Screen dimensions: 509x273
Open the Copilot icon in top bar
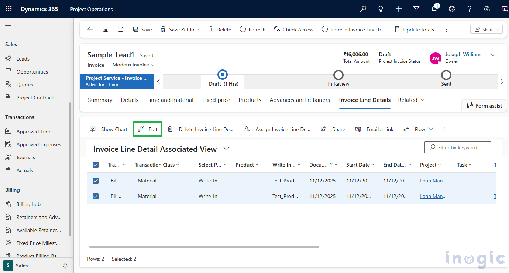click(487, 9)
